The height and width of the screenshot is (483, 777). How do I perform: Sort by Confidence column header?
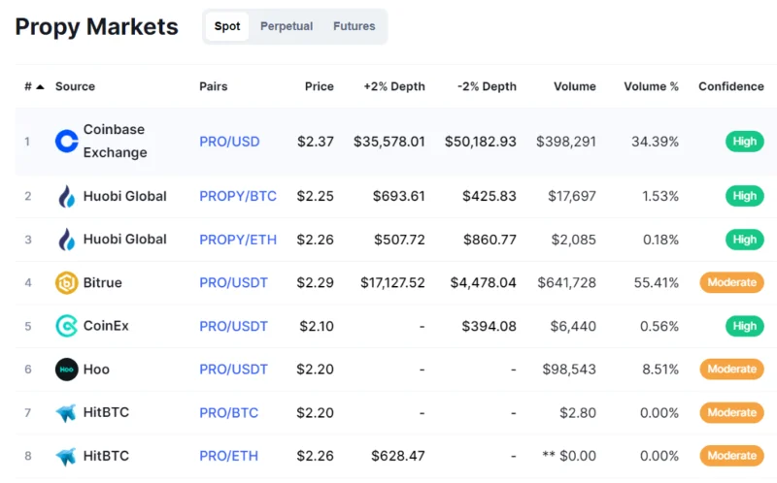coord(731,86)
